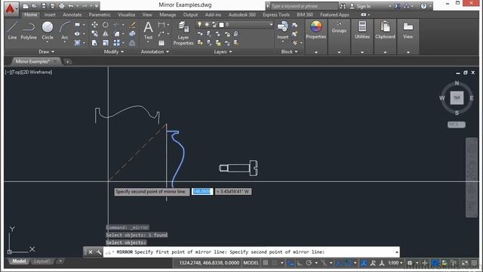The image size is (483, 272).
Task: Switch to the Annotate ribbon tab
Action: click(x=72, y=14)
